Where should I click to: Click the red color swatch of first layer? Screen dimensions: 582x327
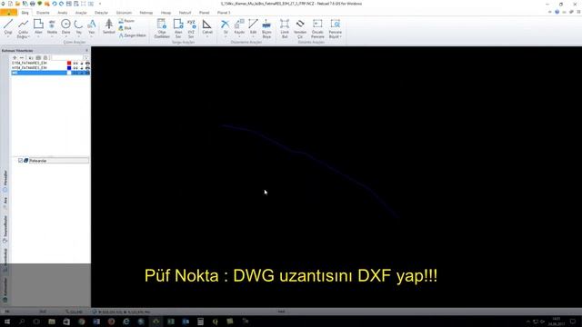[x=69, y=64]
